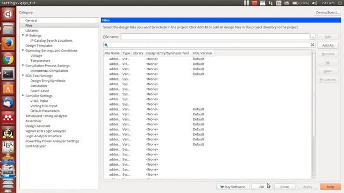Open Thunderbird mail from the dock

click(8, 103)
